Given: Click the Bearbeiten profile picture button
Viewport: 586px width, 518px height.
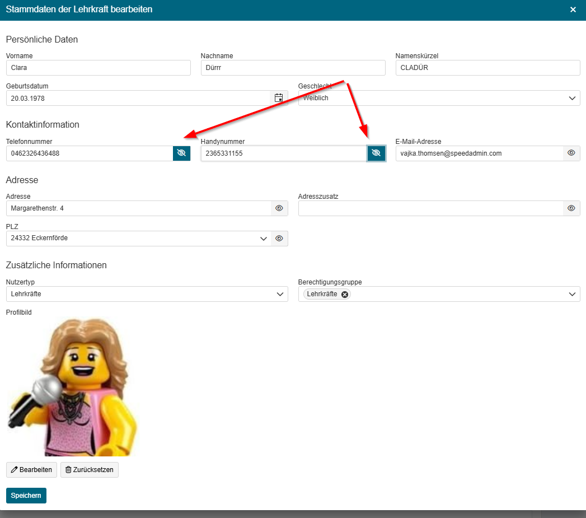Looking at the screenshot, I should pos(32,470).
